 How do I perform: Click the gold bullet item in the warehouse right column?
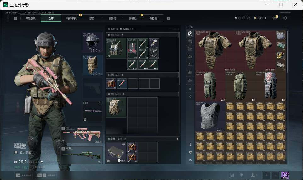[x=281, y=56]
